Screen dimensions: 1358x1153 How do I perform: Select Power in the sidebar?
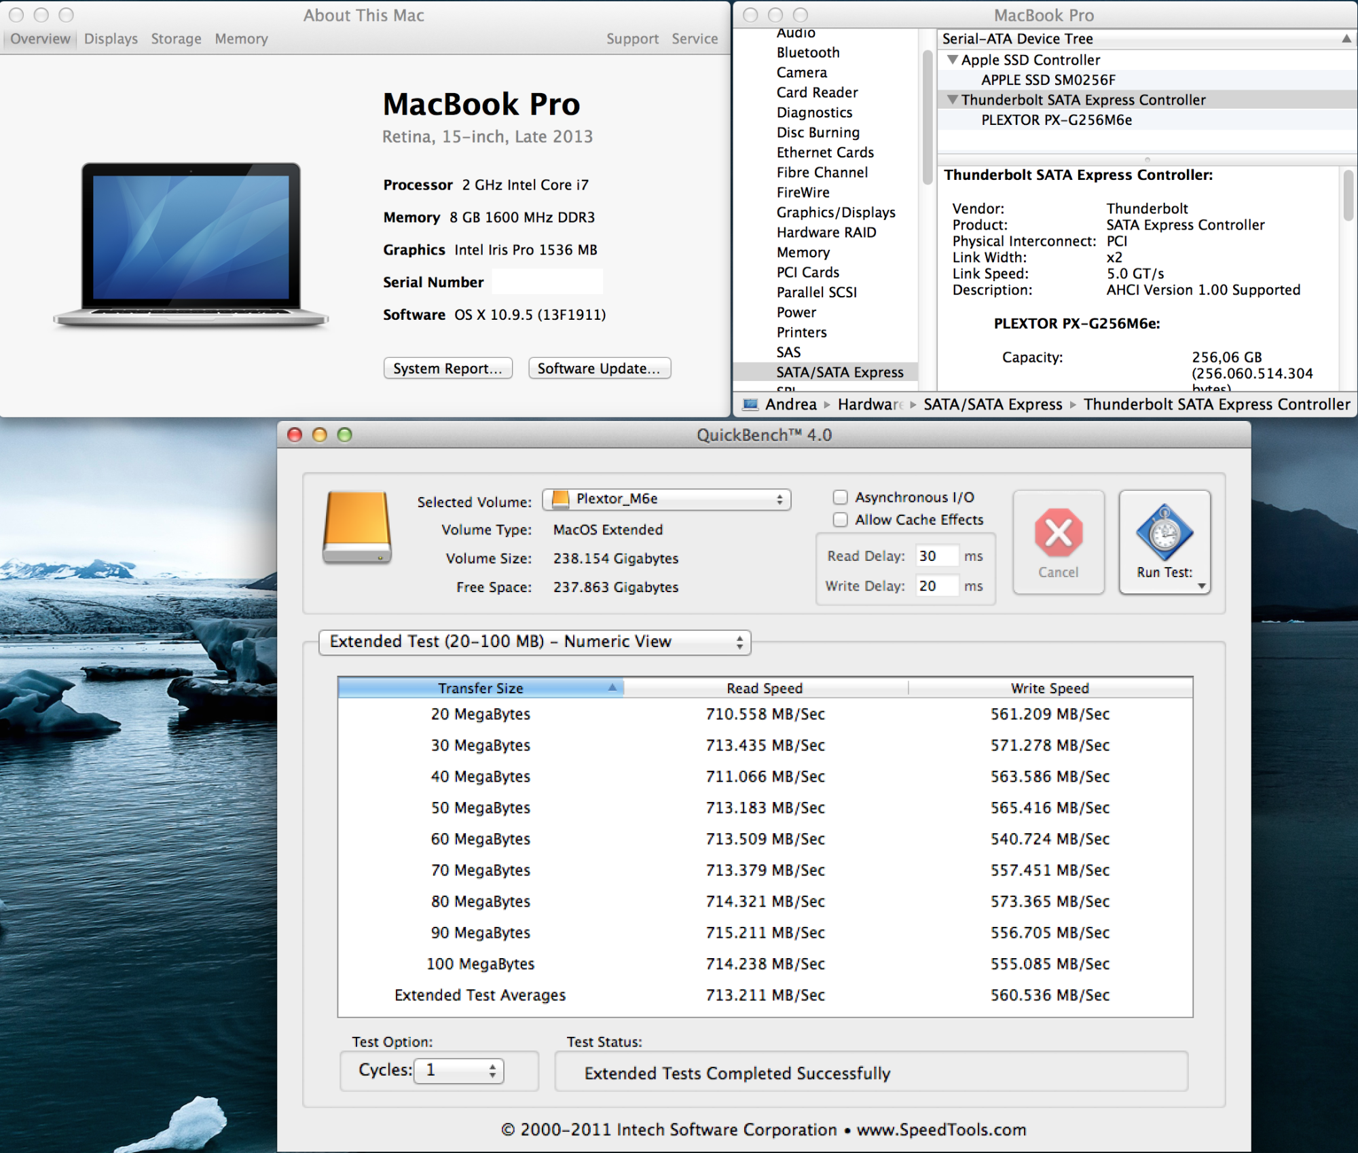click(796, 312)
